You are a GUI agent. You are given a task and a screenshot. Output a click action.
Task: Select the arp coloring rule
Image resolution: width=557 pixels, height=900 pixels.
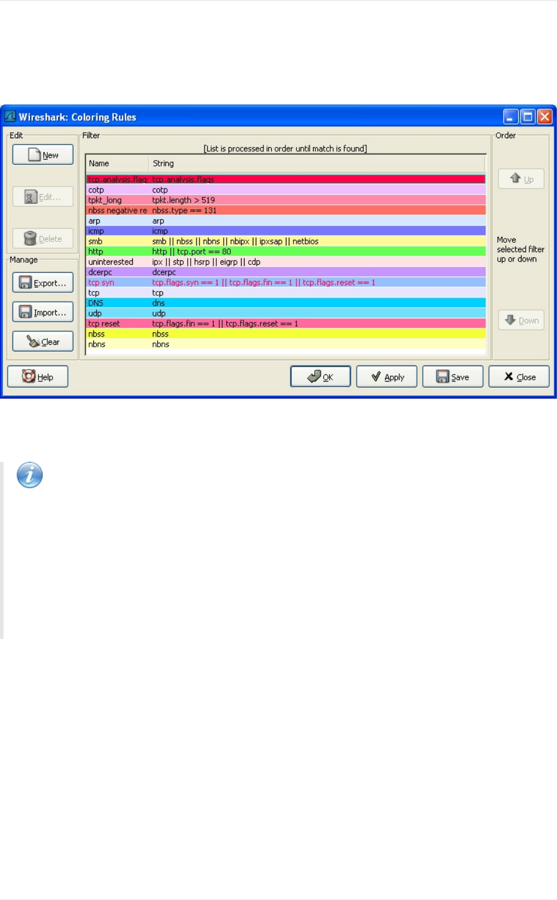286,221
